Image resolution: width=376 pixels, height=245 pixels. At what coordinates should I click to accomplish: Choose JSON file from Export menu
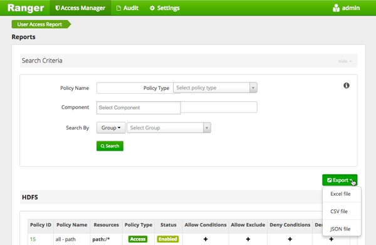click(340, 229)
